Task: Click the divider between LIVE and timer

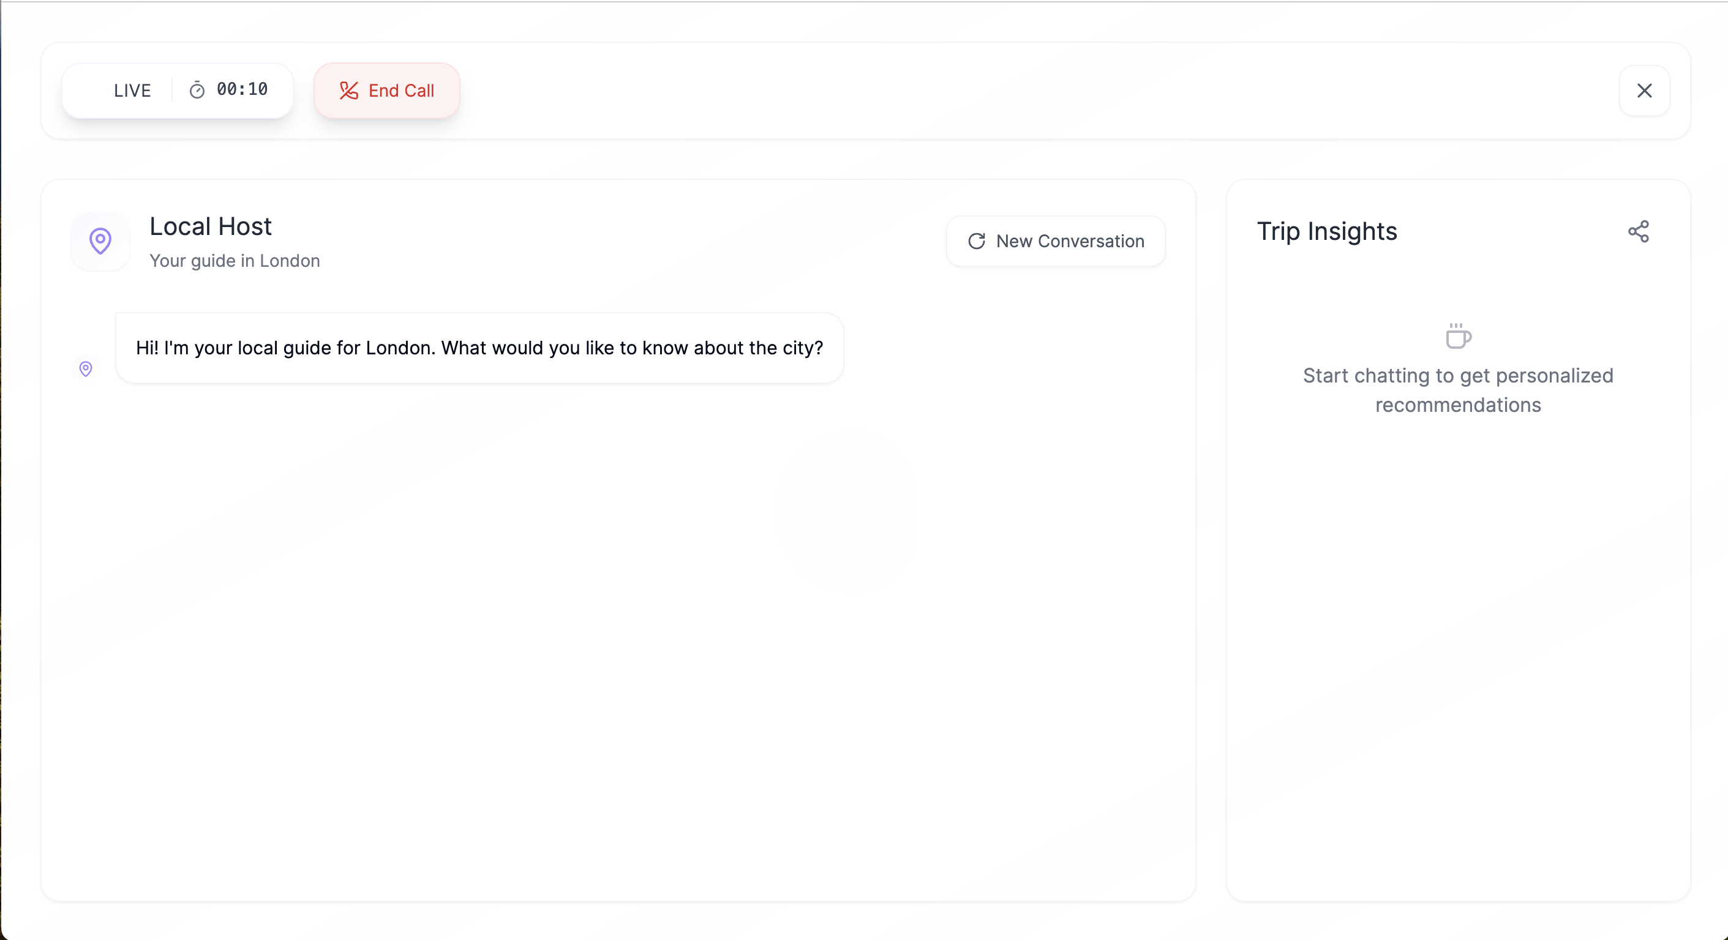Action: (x=173, y=91)
